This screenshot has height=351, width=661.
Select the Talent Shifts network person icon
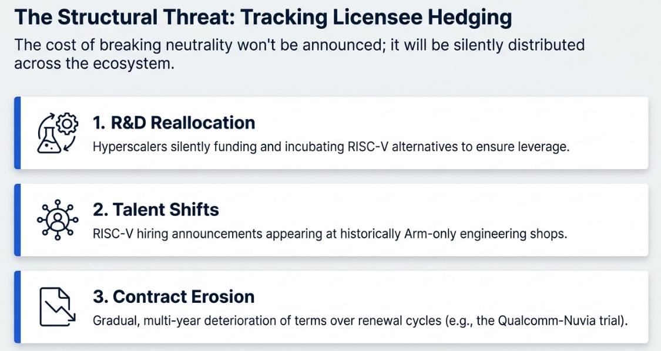coord(58,220)
